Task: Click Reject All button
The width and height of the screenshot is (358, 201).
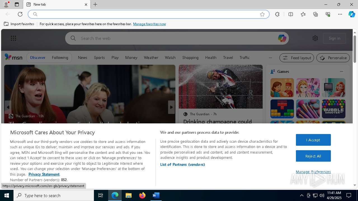Action: point(313,156)
